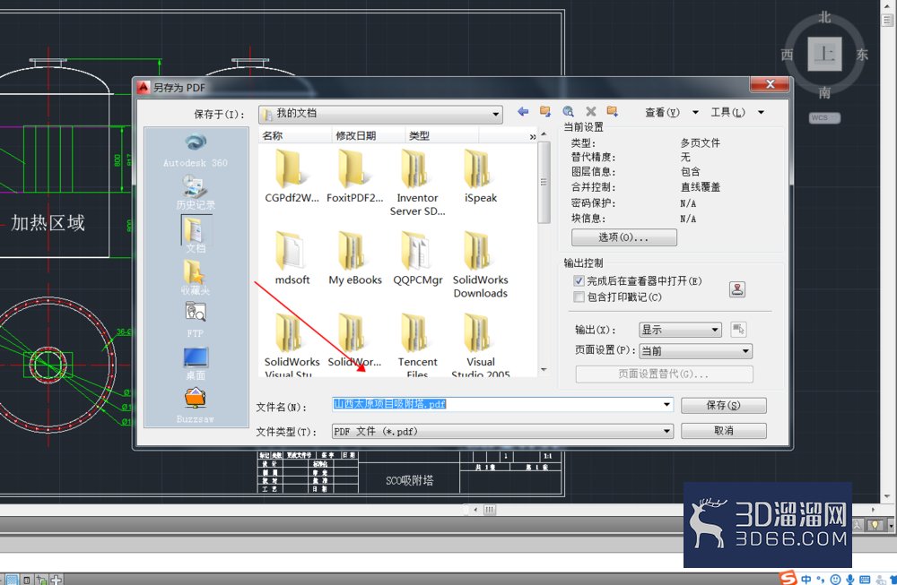This screenshot has height=585, width=897.
Task: Click the plot stamp settings icon
Action: pos(737,289)
